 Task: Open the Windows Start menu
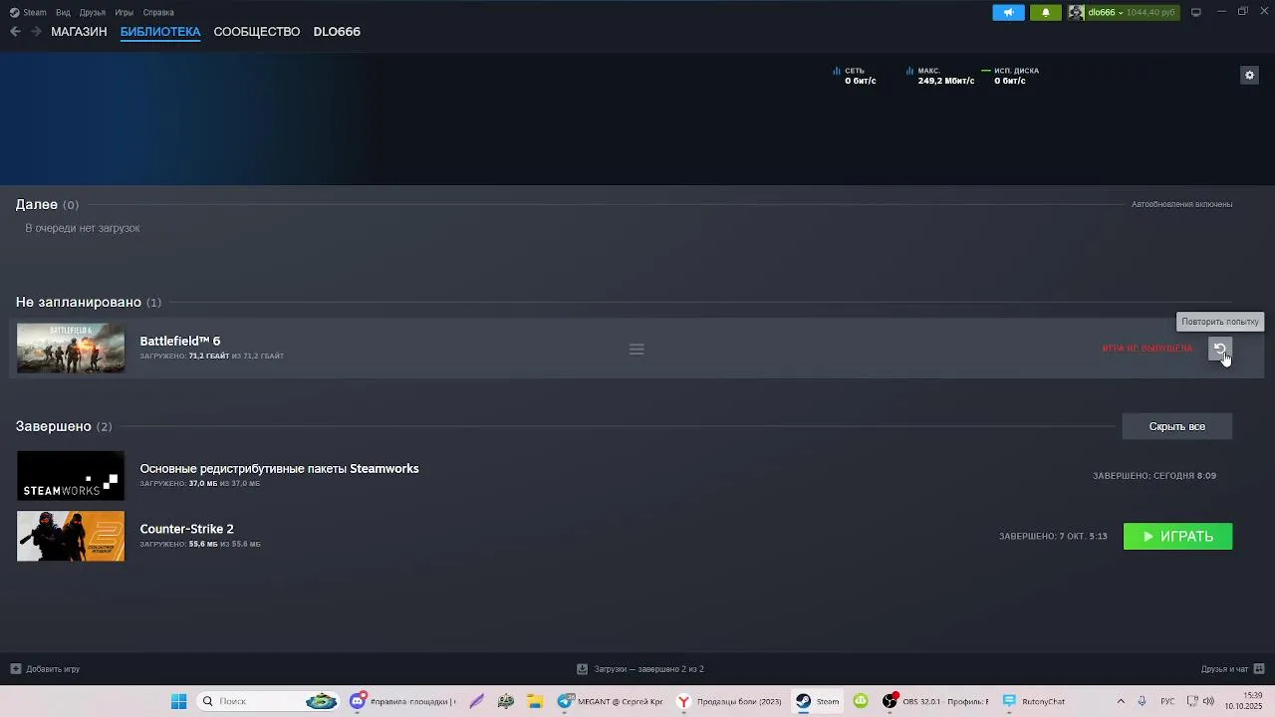click(178, 701)
